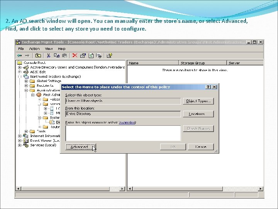This screenshot has height=209, width=278.
Task: Select the policy item icon under System Policies
Action: click(x=52, y=122)
